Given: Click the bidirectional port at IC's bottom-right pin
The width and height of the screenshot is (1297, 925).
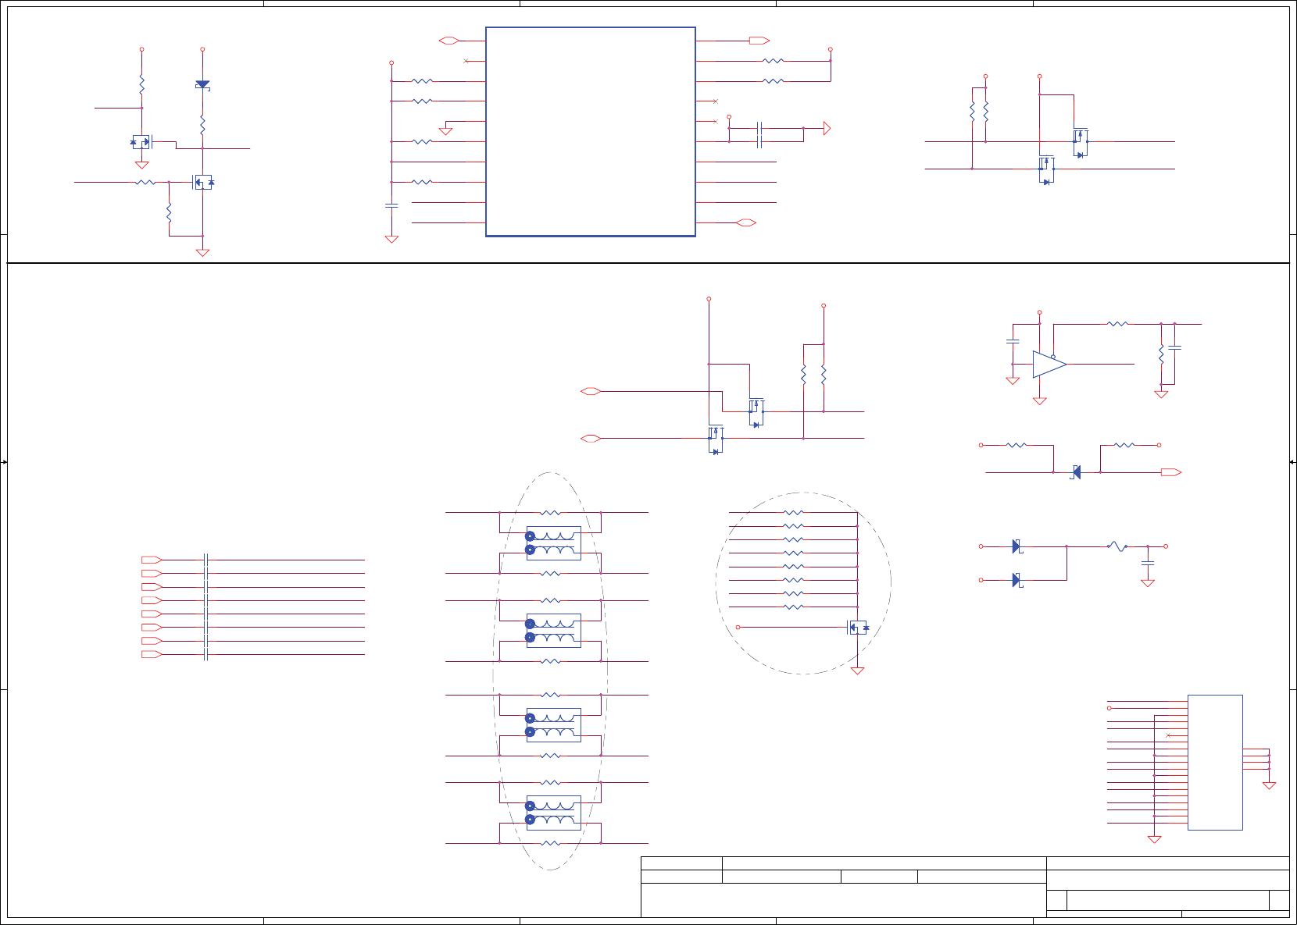Looking at the screenshot, I should tap(746, 223).
